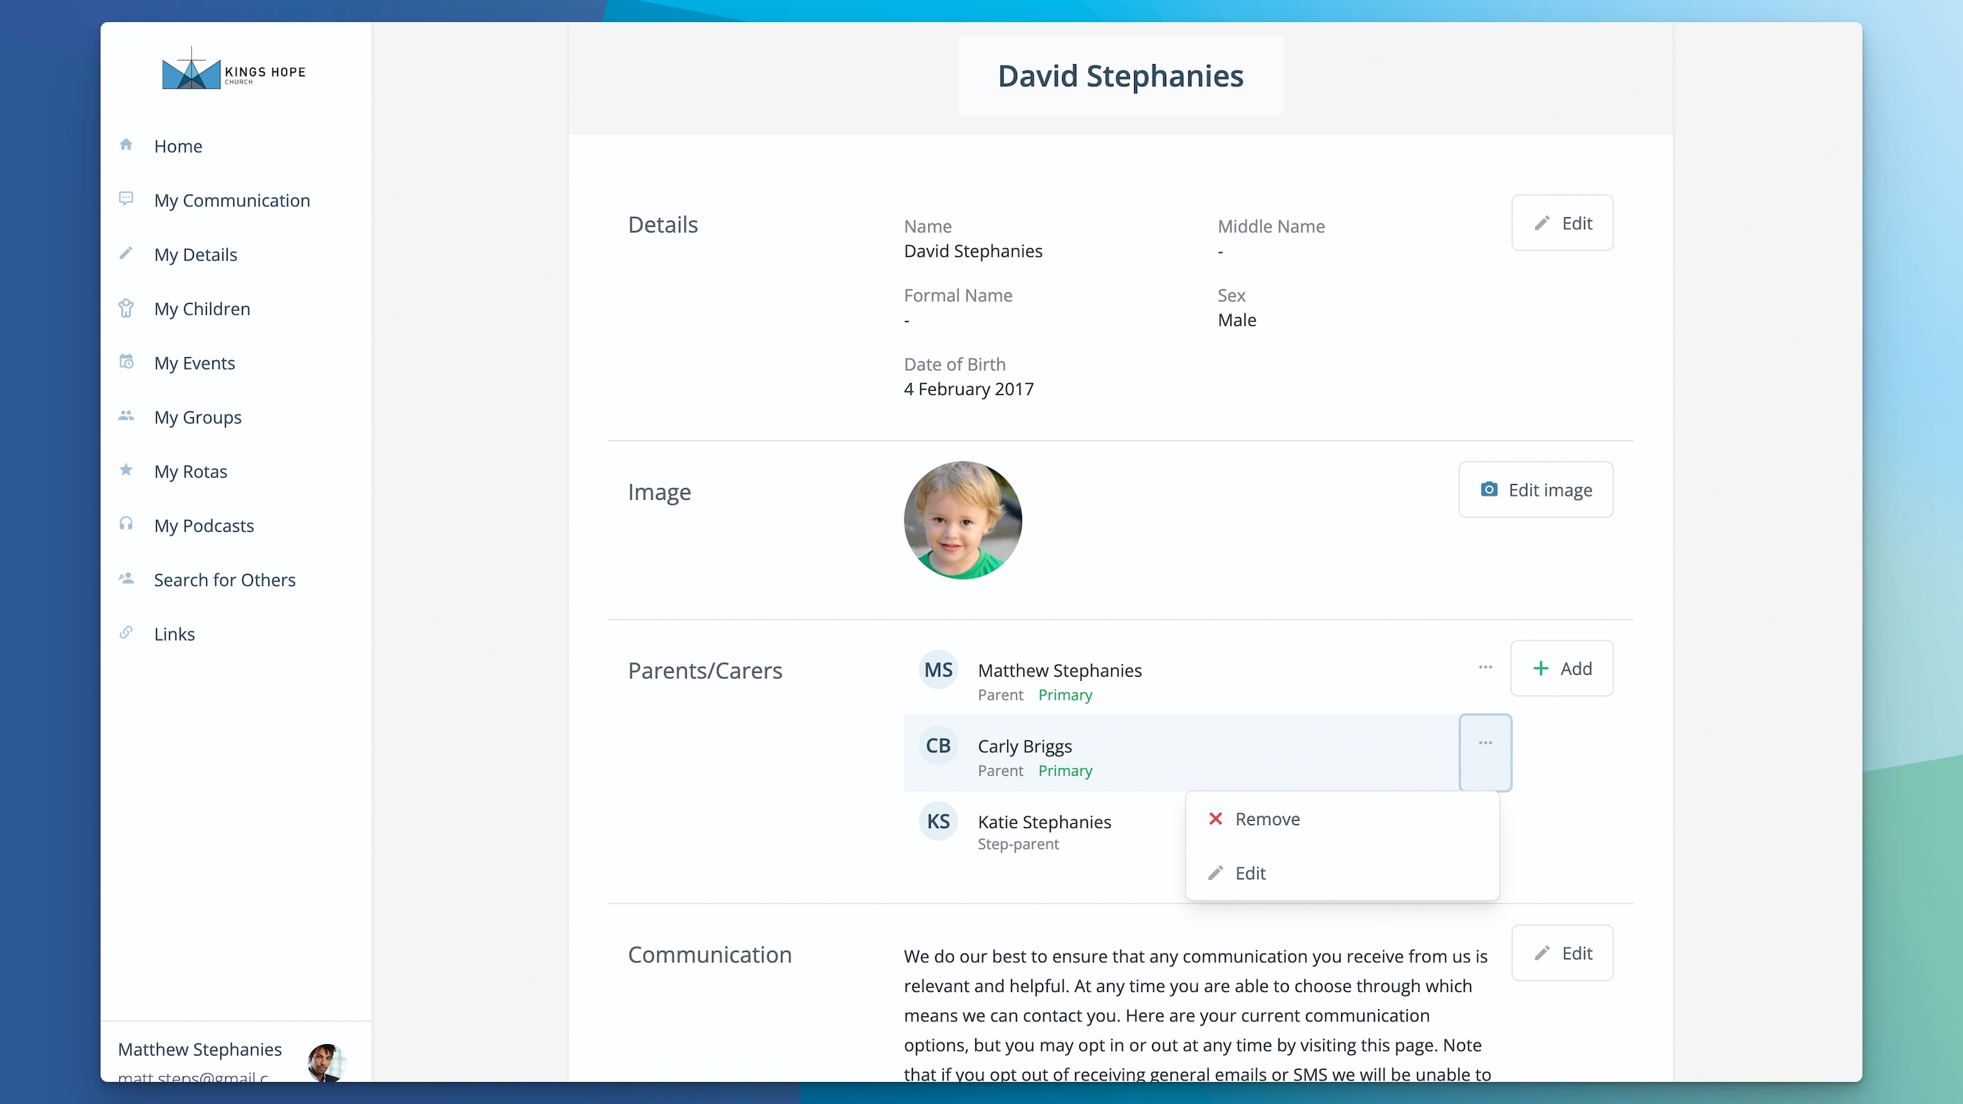Click the My Events calendar icon
The height and width of the screenshot is (1104, 1963).
point(126,362)
